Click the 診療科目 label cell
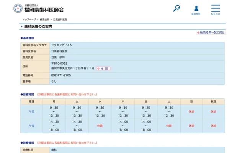Viewport: 245px width, 153px height. pos(35,150)
